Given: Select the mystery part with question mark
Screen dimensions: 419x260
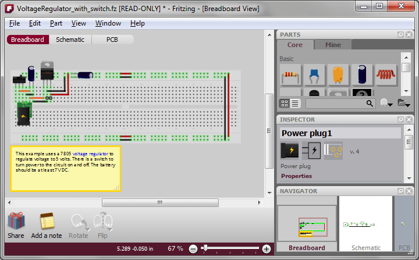Looking at the screenshot, I should [362, 92].
